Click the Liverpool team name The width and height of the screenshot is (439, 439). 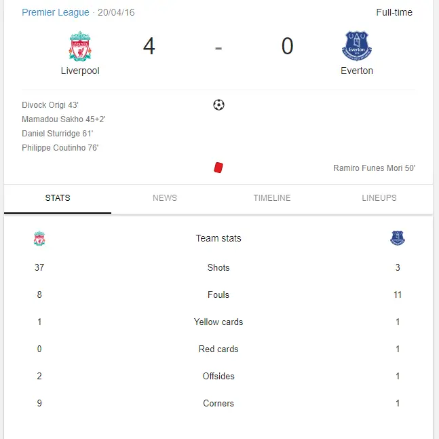click(x=80, y=71)
